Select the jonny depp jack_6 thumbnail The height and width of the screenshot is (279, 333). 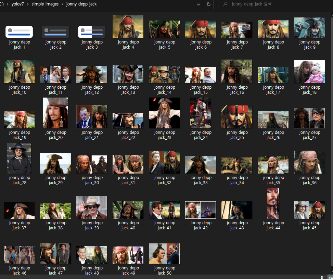201,29
